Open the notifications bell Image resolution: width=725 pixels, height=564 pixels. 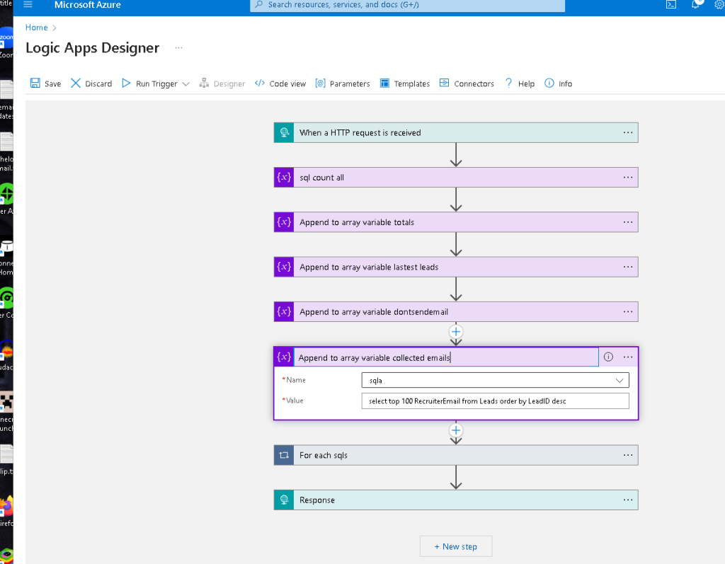pyautogui.click(x=696, y=4)
